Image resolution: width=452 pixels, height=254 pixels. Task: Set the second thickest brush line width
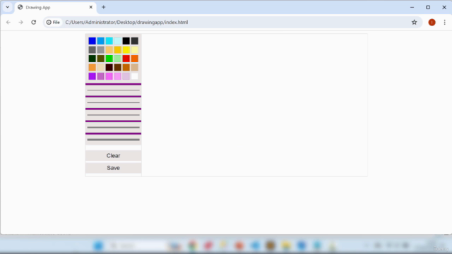click(x=113, y=127)
